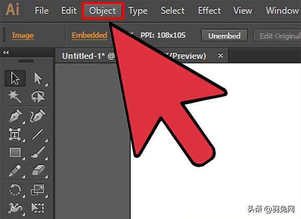This screenshot has height=219, width=301.
Task: Choose the Rotate tool
Action: pyautogui.click(x=15, y=190)
